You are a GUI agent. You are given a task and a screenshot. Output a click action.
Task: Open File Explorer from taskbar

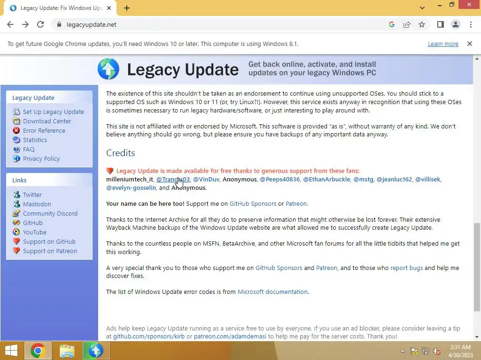[x=67, y=351]
